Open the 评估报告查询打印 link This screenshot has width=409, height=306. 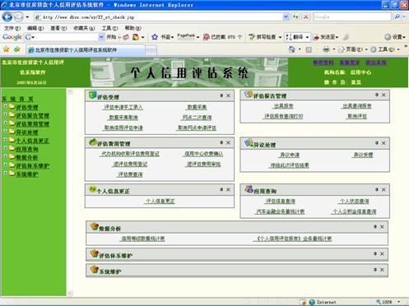[283, 116]
